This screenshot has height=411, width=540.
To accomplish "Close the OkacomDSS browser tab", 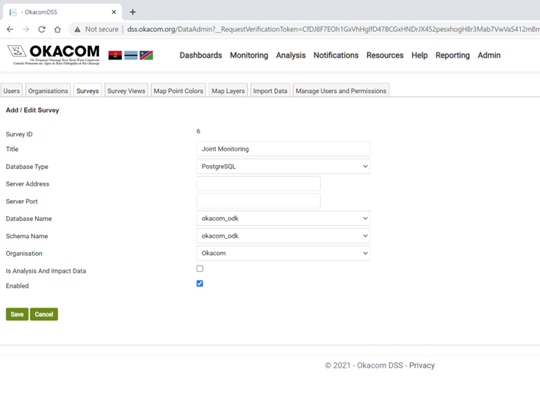I will tap(114, 12).
